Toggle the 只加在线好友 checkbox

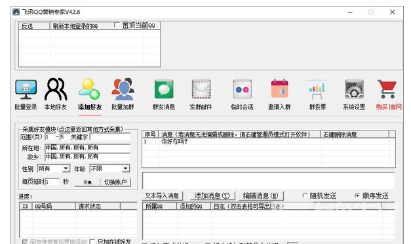(x=92, y=241)
